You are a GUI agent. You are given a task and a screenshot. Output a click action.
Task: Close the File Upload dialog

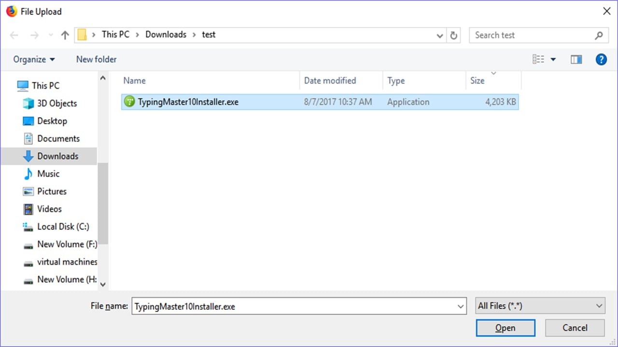[607, 11]
